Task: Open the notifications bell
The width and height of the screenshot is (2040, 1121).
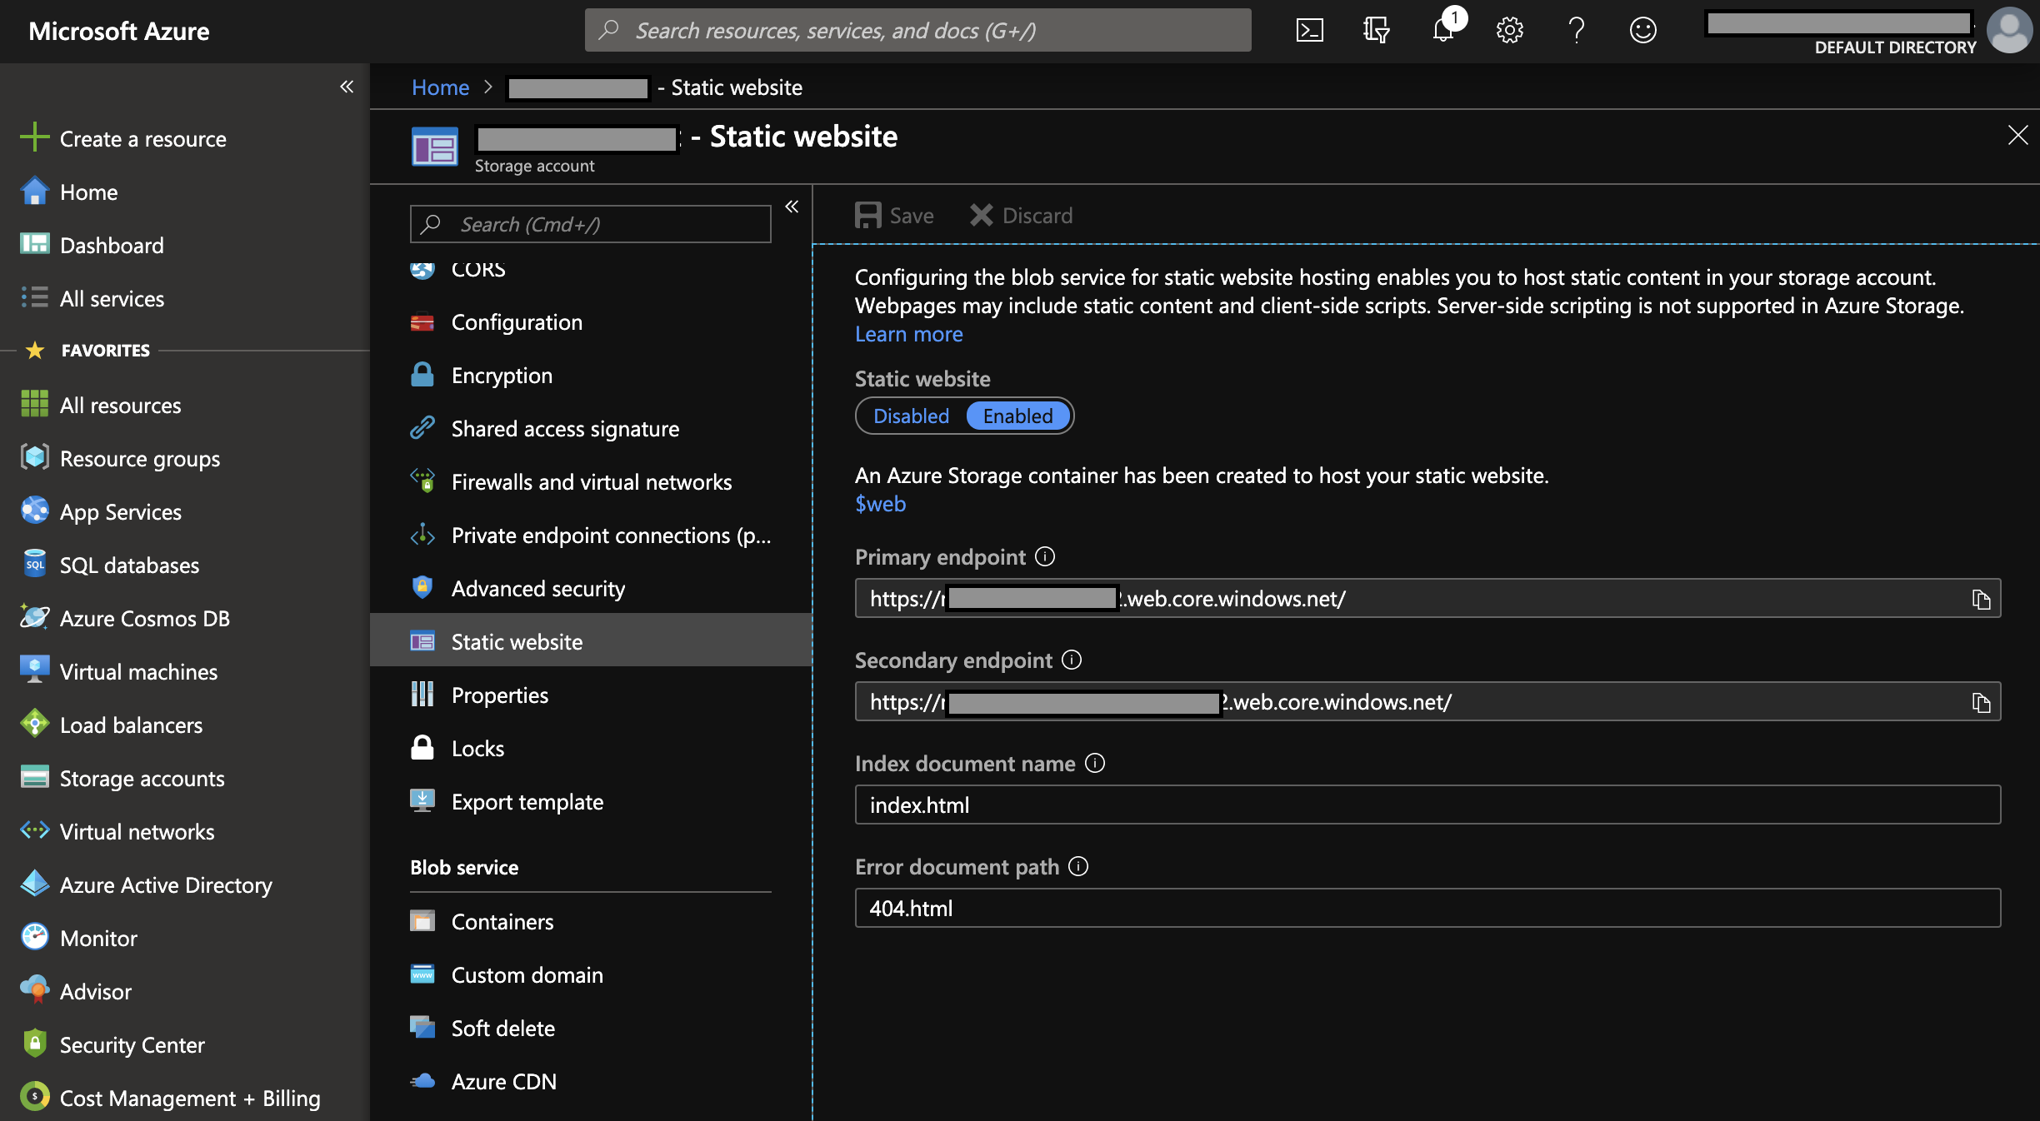Action: coord(1444,31)
